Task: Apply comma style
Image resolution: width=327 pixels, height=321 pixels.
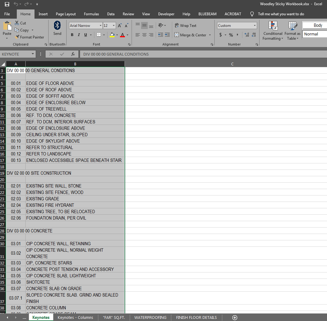Action: (237, 35)
